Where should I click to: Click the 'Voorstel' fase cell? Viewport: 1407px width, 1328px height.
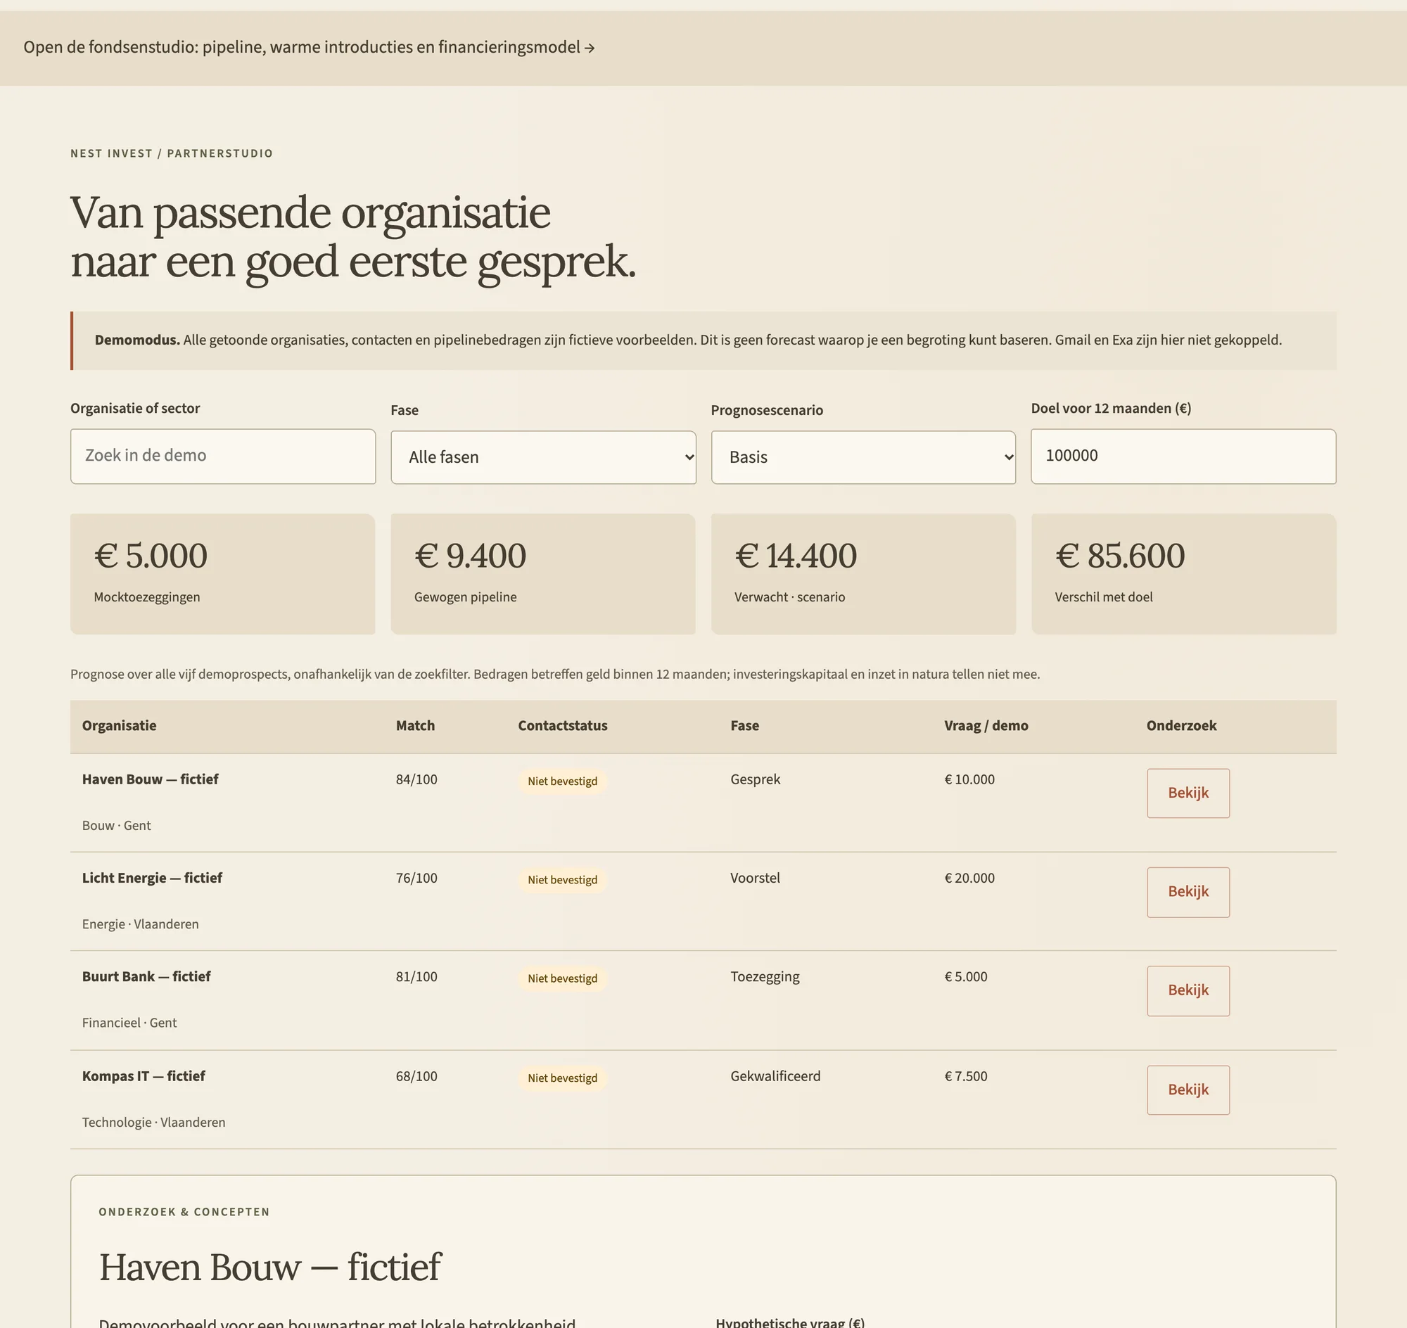[756, 878]
